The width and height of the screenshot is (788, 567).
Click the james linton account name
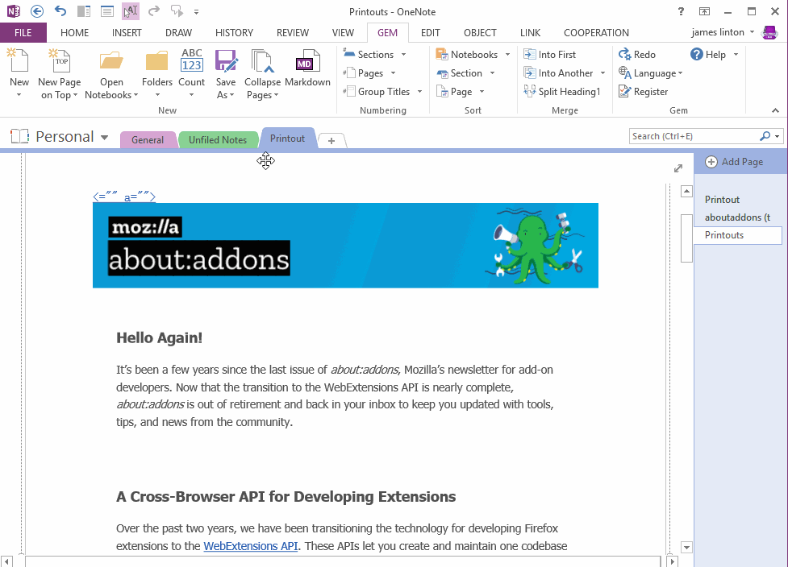[x=717, y=32]
